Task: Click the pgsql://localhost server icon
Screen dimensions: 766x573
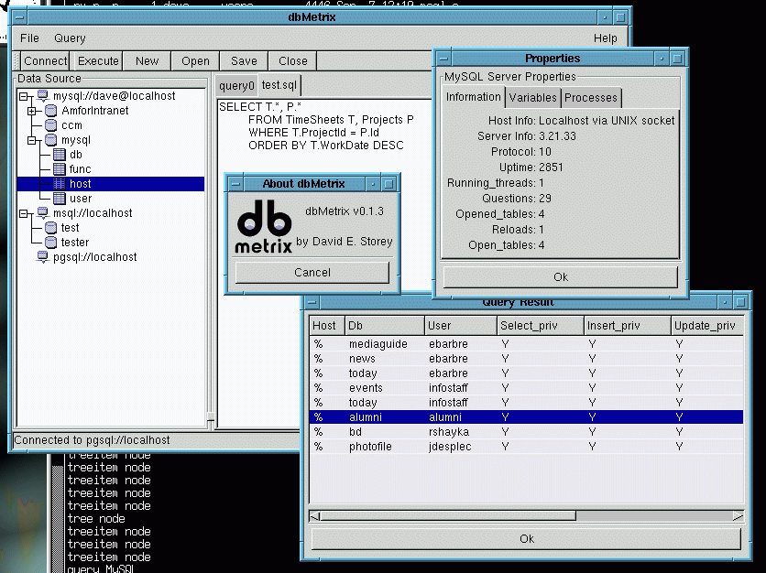Action: [43, 257]
